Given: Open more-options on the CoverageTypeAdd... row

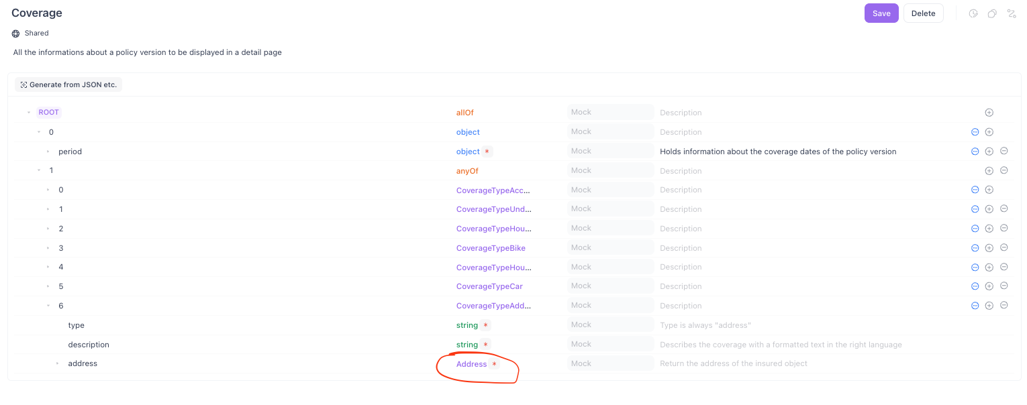Looking at the screenshot, I should point(975,306).
